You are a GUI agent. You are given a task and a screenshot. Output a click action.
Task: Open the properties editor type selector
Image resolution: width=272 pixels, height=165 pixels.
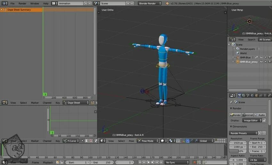232,96
